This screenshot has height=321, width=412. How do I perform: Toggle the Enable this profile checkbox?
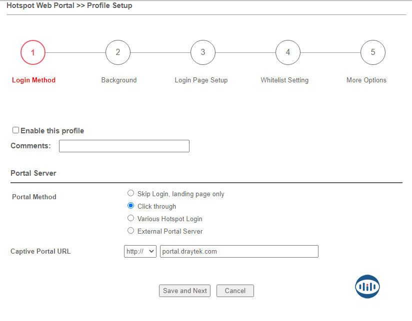pyautogui.click(x=16, y=130)
